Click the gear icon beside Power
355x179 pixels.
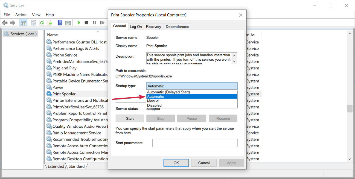point(49,87)
